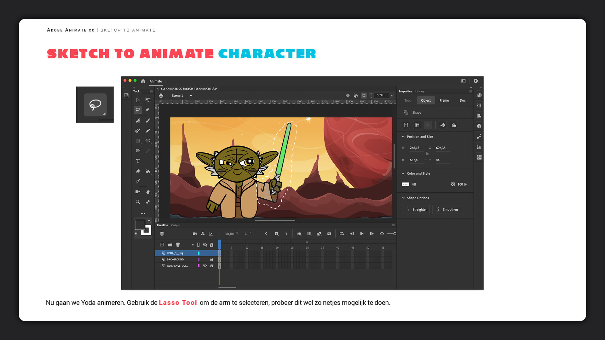Click the new layer icon
Viewport: 605px width, 340px height.
click(162, 245)
